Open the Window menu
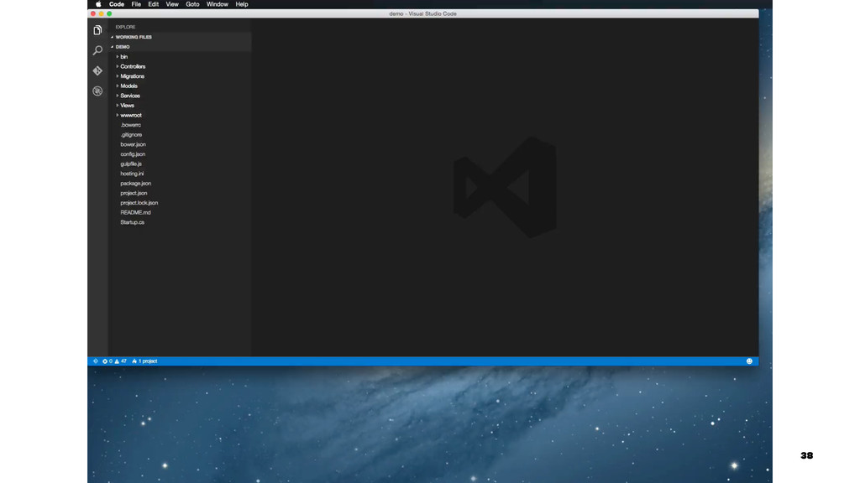 [x=218, y=4]
